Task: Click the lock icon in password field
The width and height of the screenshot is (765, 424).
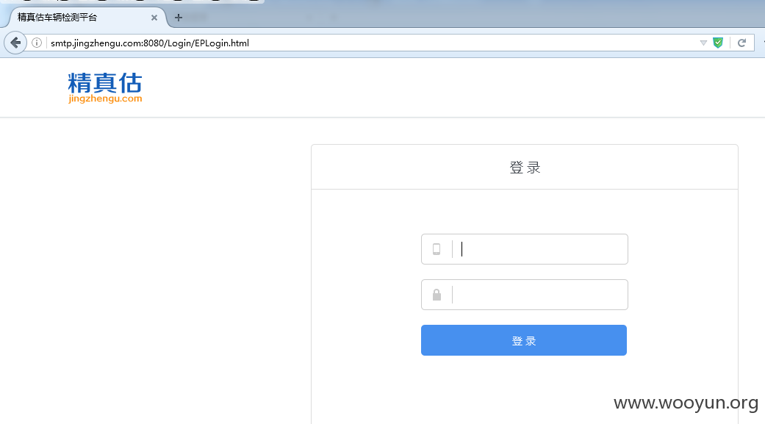Action: pos(437,295)
